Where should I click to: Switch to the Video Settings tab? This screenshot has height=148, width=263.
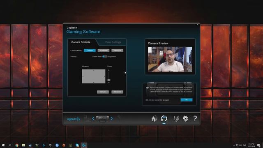click(x=113, y=42)
